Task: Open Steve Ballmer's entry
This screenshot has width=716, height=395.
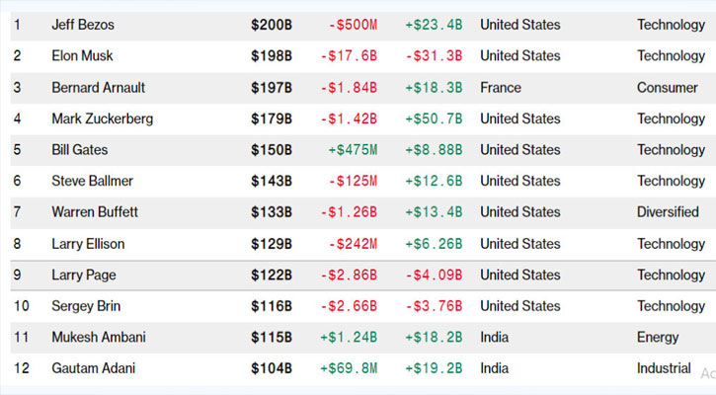Action: coord(92,182)
